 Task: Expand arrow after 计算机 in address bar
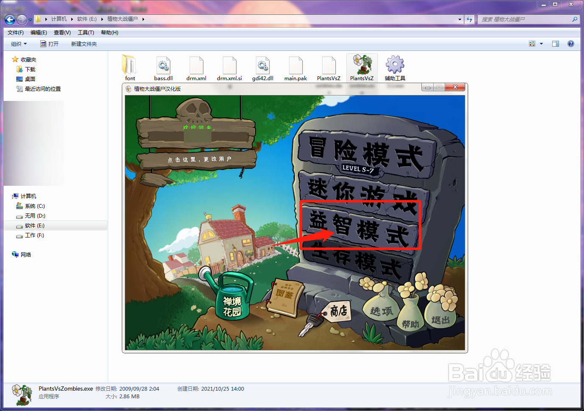tap(72, 19)
